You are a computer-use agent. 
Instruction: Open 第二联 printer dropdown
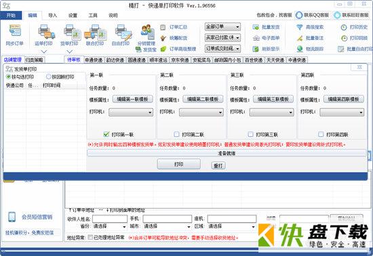coord(201,112)
